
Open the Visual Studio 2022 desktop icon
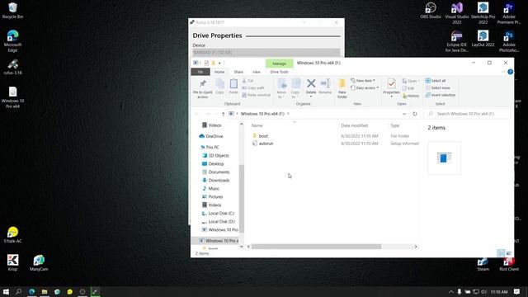[456, 13]
